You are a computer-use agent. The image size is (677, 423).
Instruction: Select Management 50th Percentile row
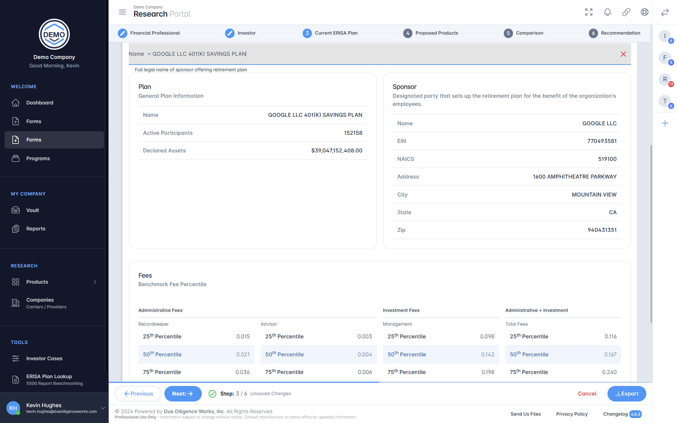click(441, 354)
